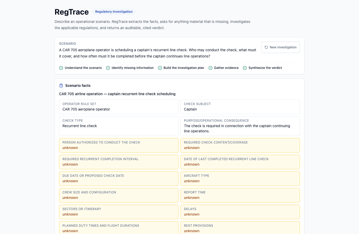Click the Synthesize the verdict check icon
This screenshot has width=359, height=234.
coord(245,68)
